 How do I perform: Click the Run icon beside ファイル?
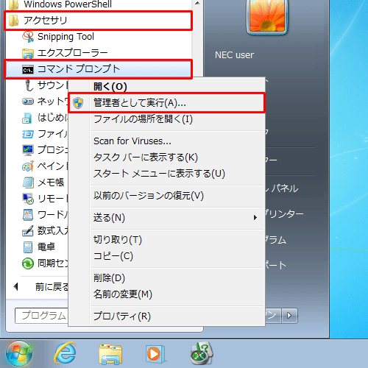(x=28, y=134)
